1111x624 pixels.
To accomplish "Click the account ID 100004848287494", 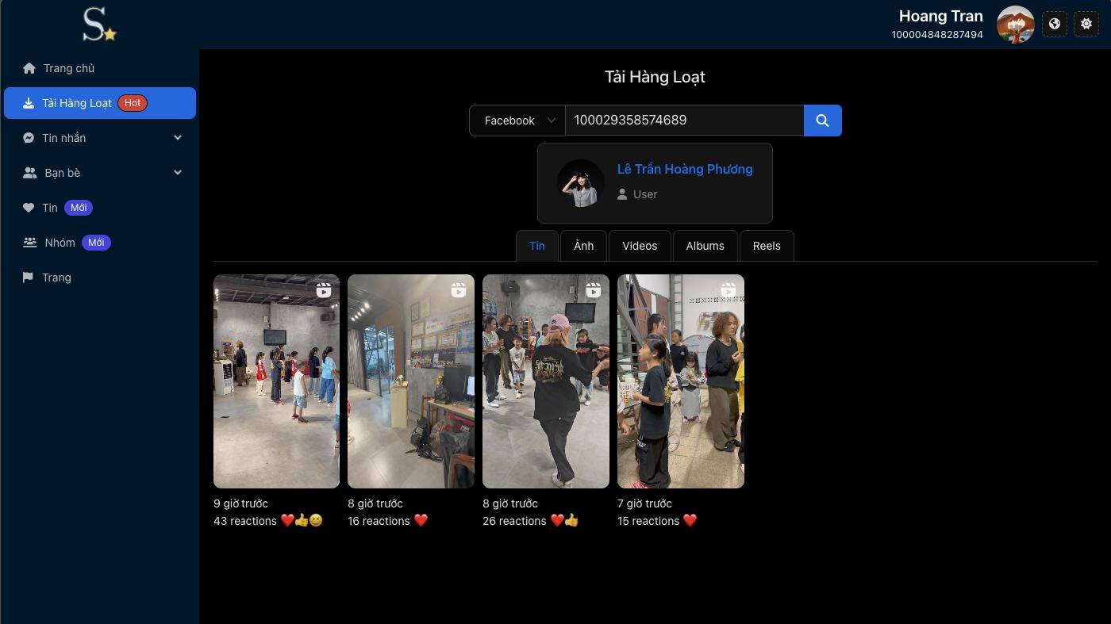I will point(937,35).
